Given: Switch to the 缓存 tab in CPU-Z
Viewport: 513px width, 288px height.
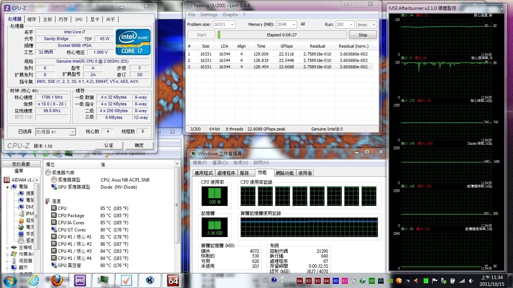Looking at the screenshot, I should point(32,19).
